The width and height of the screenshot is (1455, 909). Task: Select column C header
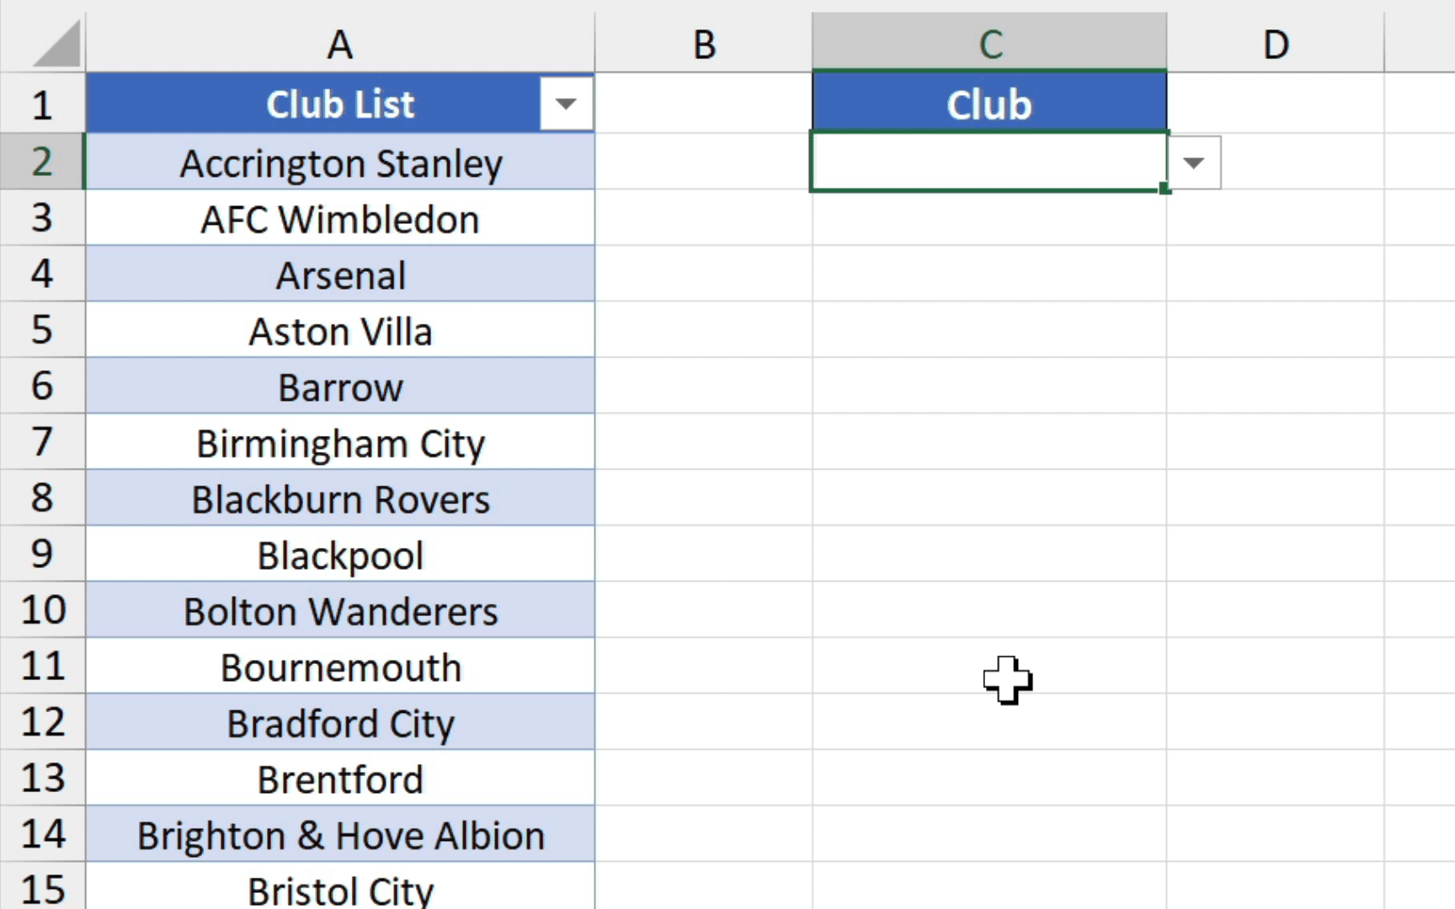989,44
